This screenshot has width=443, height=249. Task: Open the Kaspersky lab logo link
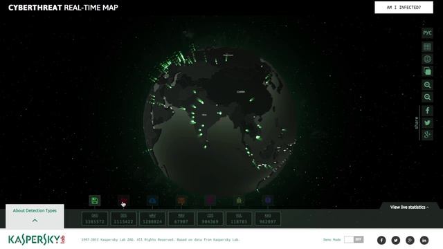[x=37, y=240]
